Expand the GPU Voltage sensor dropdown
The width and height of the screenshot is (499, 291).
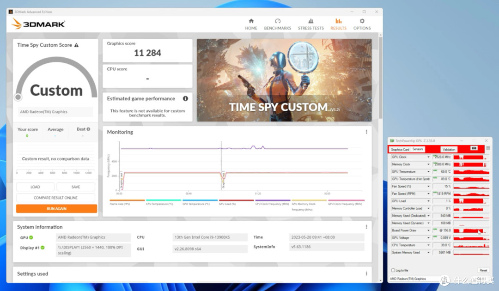click(x=428, y=237)
